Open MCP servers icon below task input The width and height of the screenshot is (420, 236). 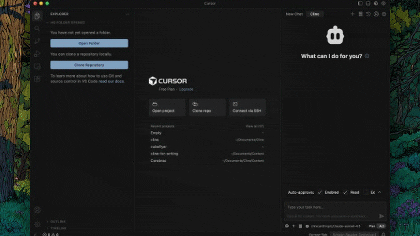300,226
